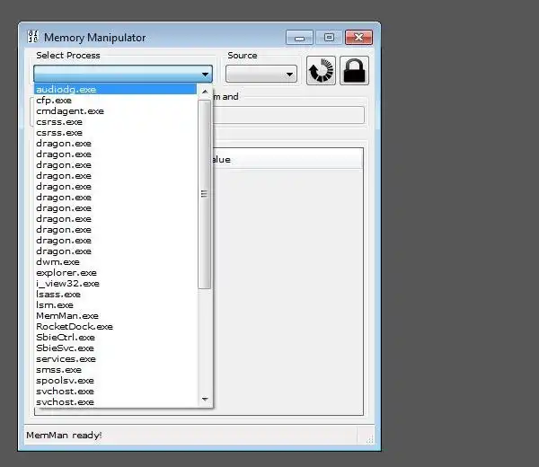539x467 pixels.
Task: Choose services.exe process entry
Action: pyautogui.click(x=115, y=359)
